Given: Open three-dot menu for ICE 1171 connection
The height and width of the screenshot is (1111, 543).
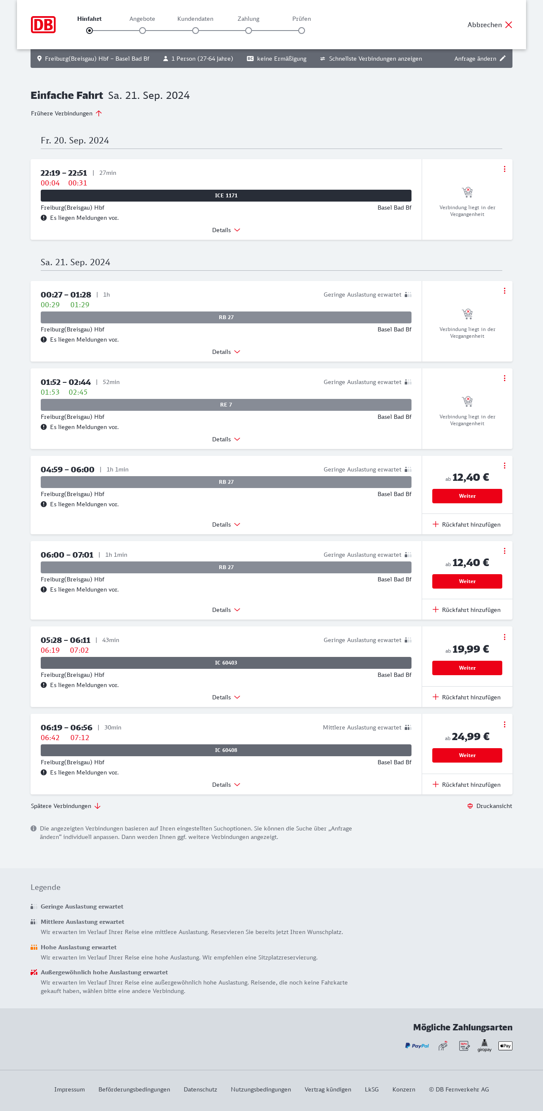Looking at the screenshot, I should [x=504, y=169].
